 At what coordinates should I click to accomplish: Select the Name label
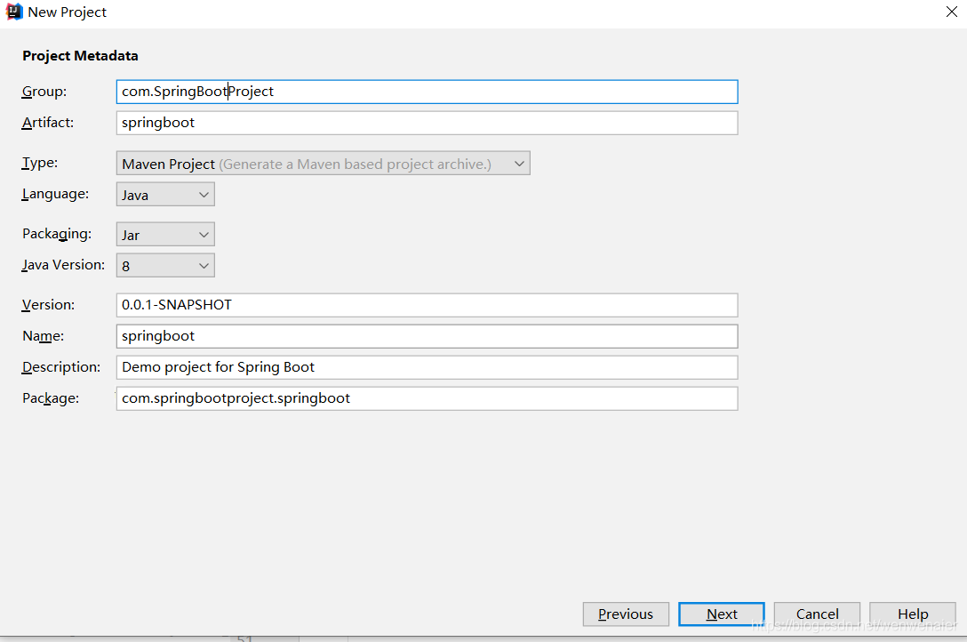tap(44, 335)
